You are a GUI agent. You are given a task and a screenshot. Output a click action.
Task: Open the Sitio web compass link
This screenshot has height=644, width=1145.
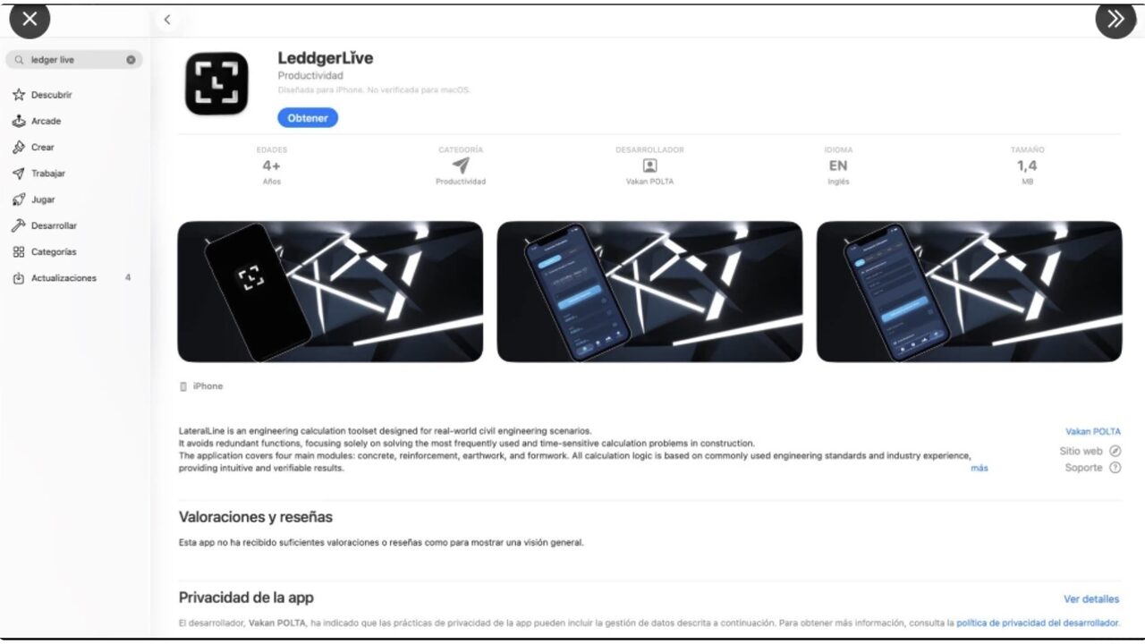click(x=1090, y=452)
